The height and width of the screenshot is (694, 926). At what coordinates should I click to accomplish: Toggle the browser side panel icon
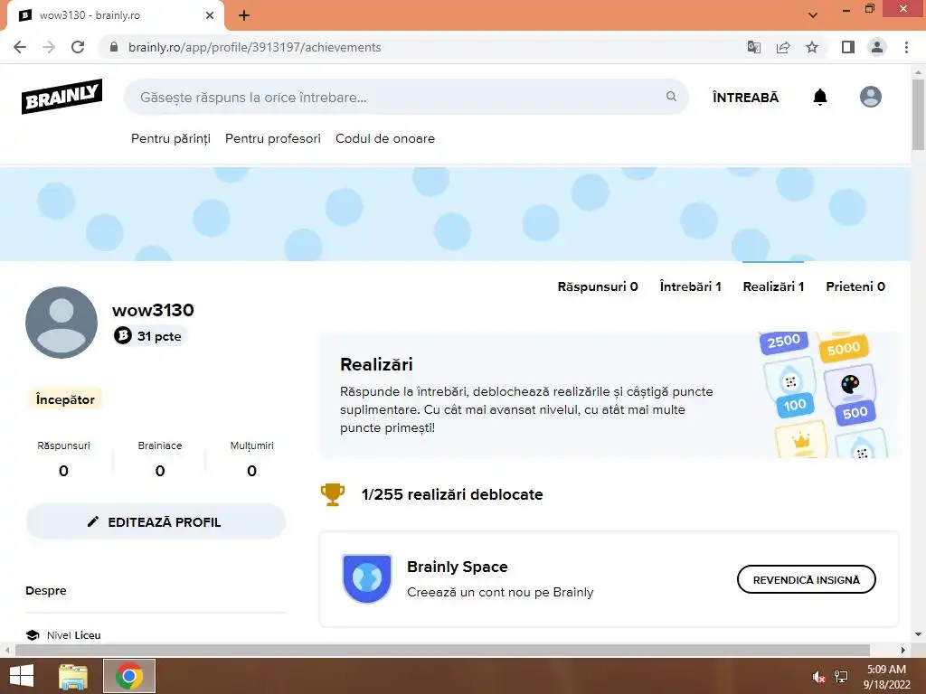coord(848,47)
